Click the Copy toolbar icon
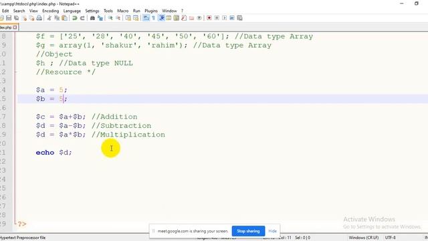428x241 pixels. [x=57, y=18]
